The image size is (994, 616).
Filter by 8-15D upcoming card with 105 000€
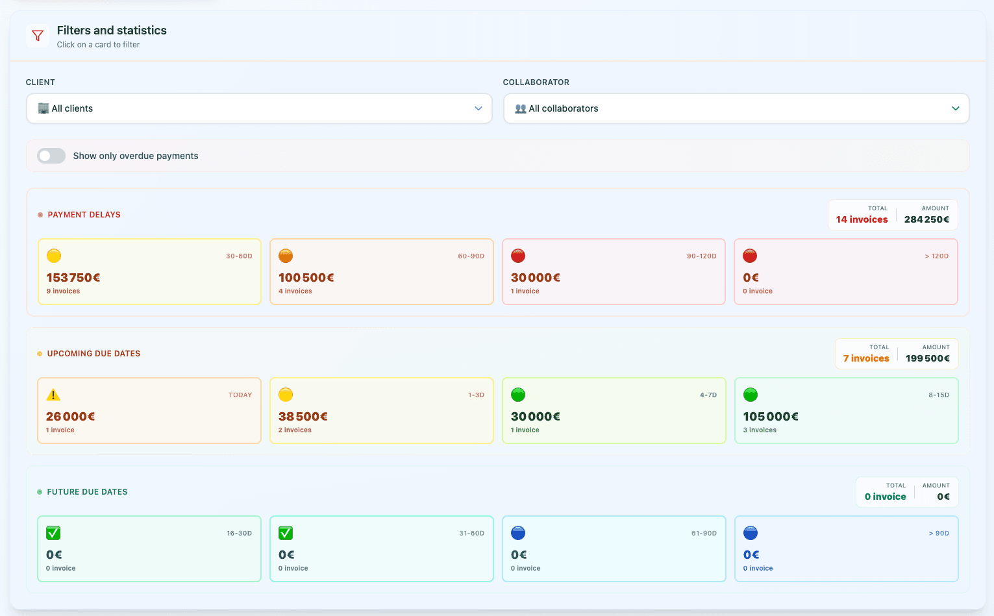click(846, 411)
